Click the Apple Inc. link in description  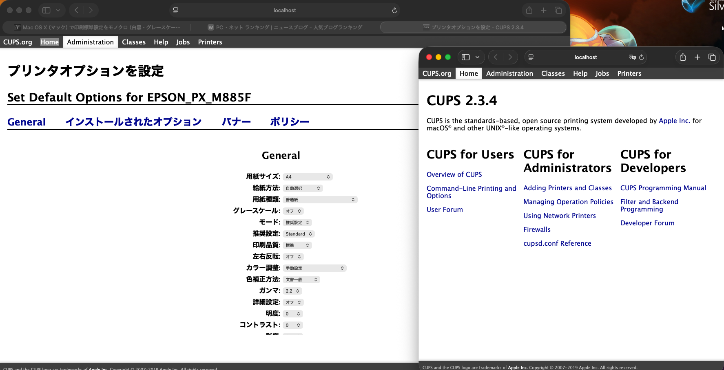(x=674, y=121)
